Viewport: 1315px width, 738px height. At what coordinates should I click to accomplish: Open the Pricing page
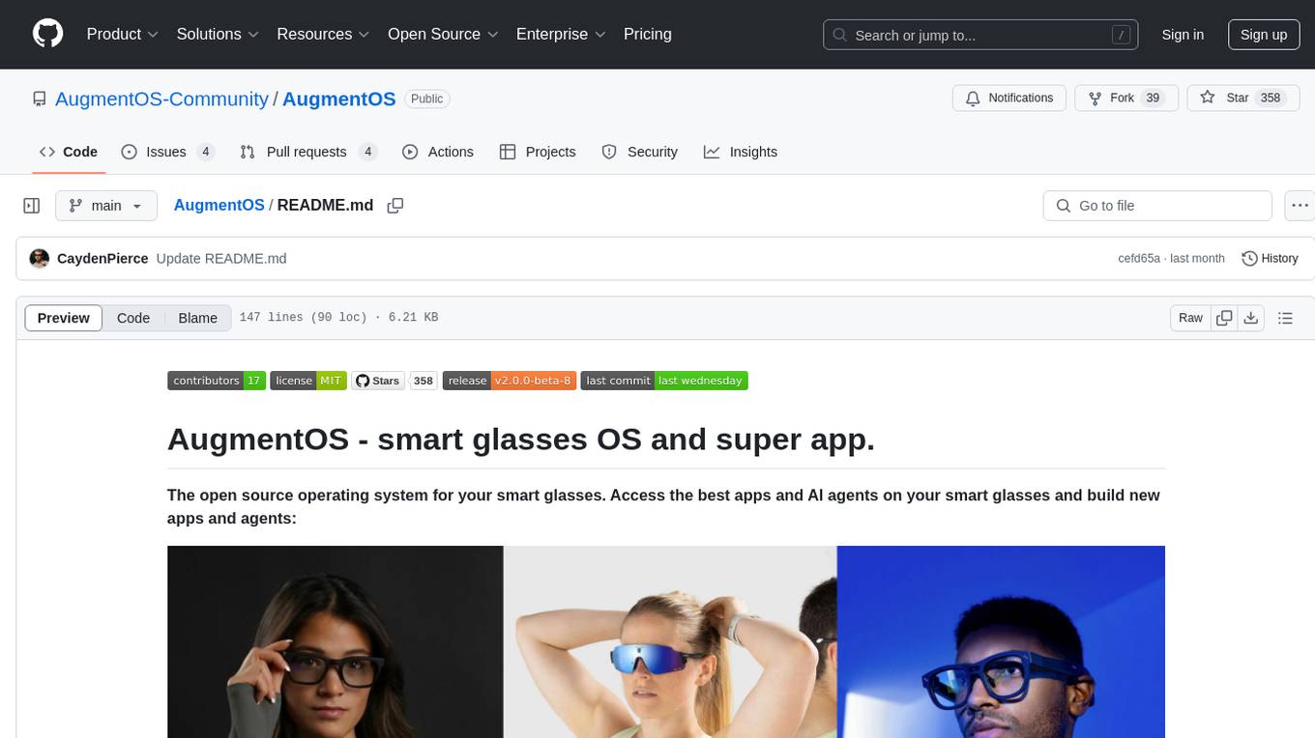click(648, 34)
